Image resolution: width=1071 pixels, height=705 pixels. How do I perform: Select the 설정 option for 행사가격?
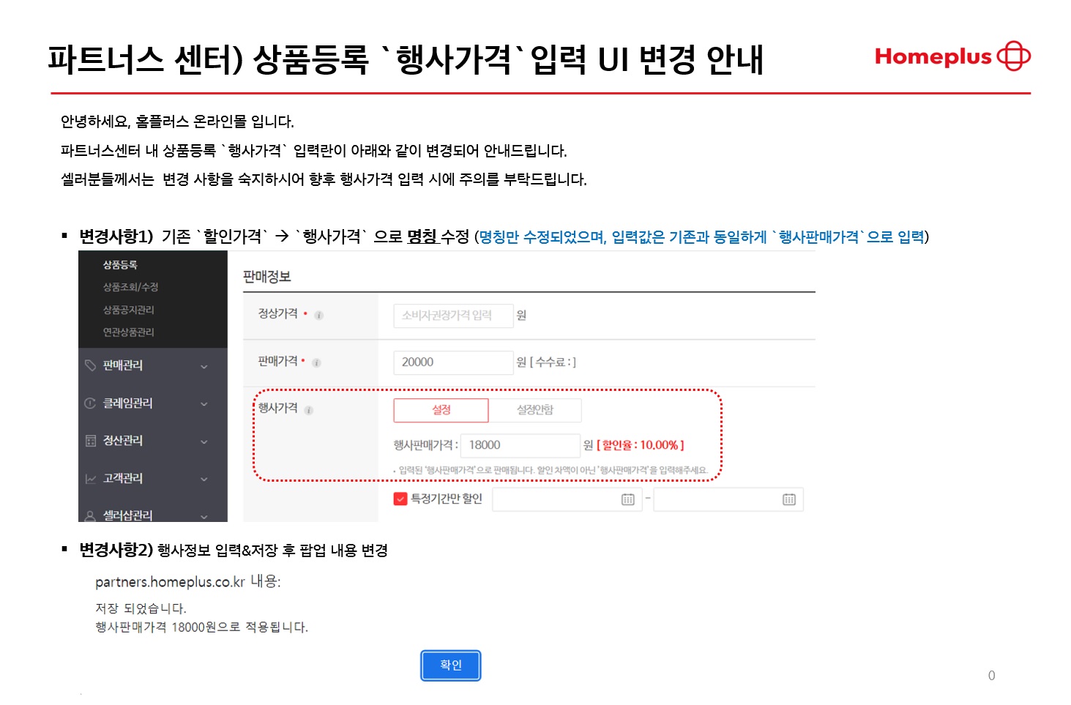441,410
